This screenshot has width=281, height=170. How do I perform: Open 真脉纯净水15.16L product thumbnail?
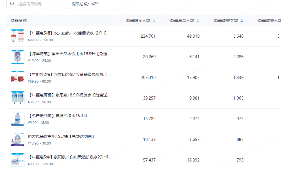tap(18, 119)
